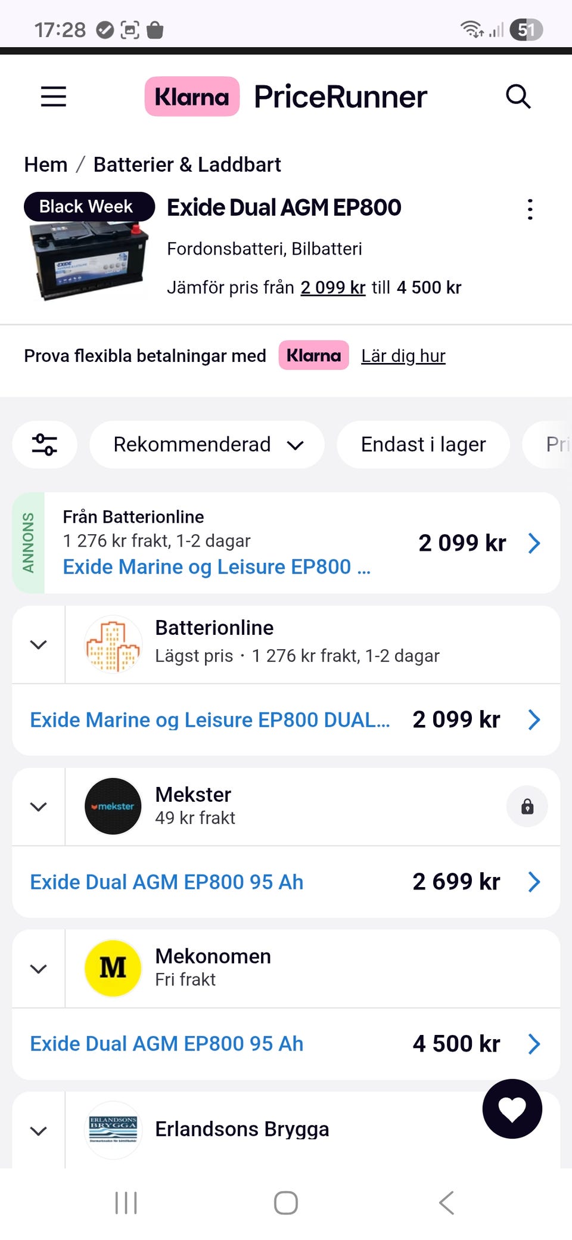Tap the heart favorite button
This screenshot has width=572, height=1240.
[512, 1109]
